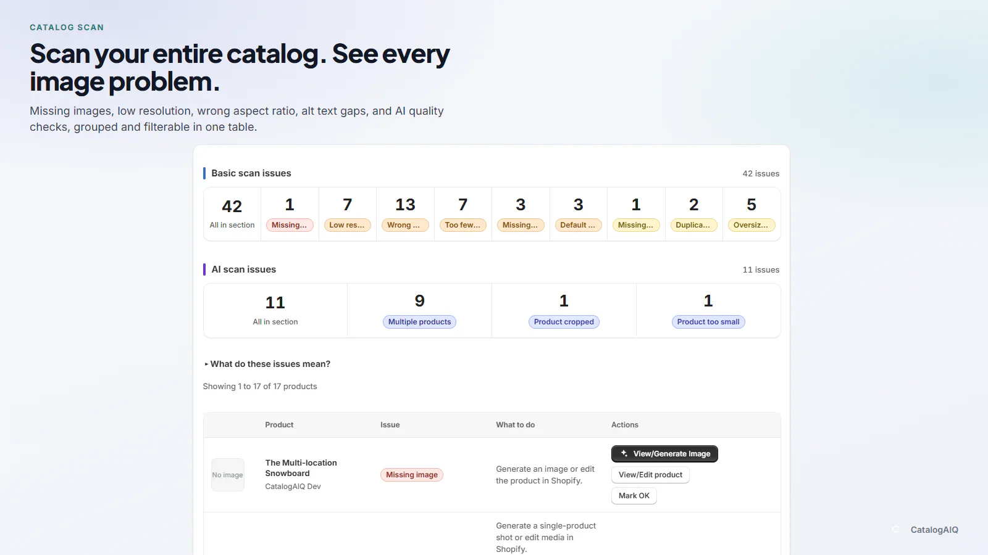Click the Issue column header
This screenshot has width=988, height=555.
pos(390,425)
